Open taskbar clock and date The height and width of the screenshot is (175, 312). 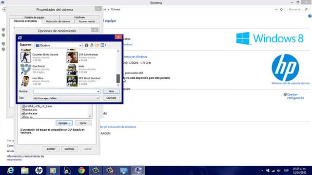click(x=299, y=171)
